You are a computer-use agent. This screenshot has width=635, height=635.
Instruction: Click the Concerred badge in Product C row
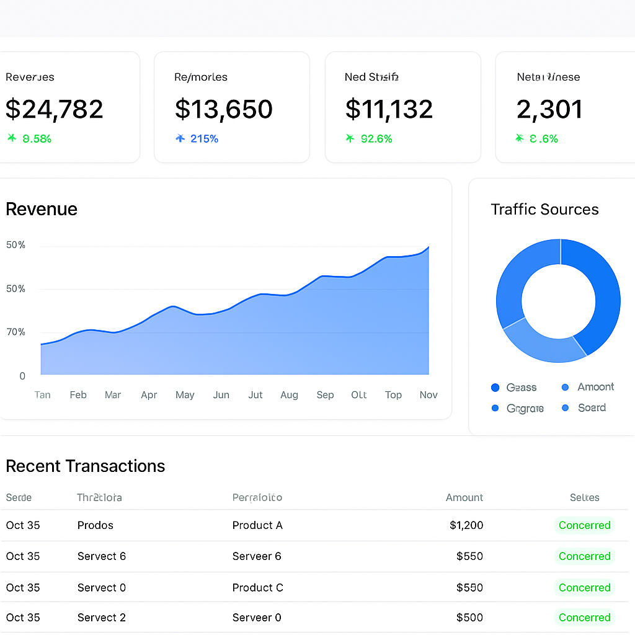point(584,588)
